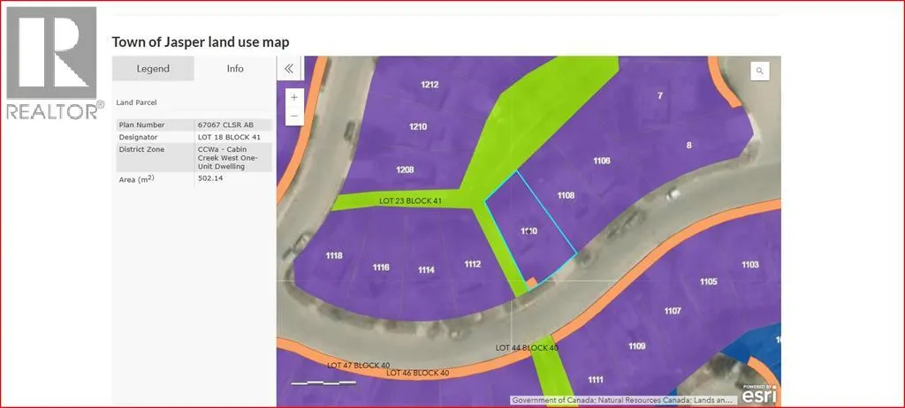Select parcel 1212 on the map
Viewport: 905px width, 408px height.
(x=430, y=84)
